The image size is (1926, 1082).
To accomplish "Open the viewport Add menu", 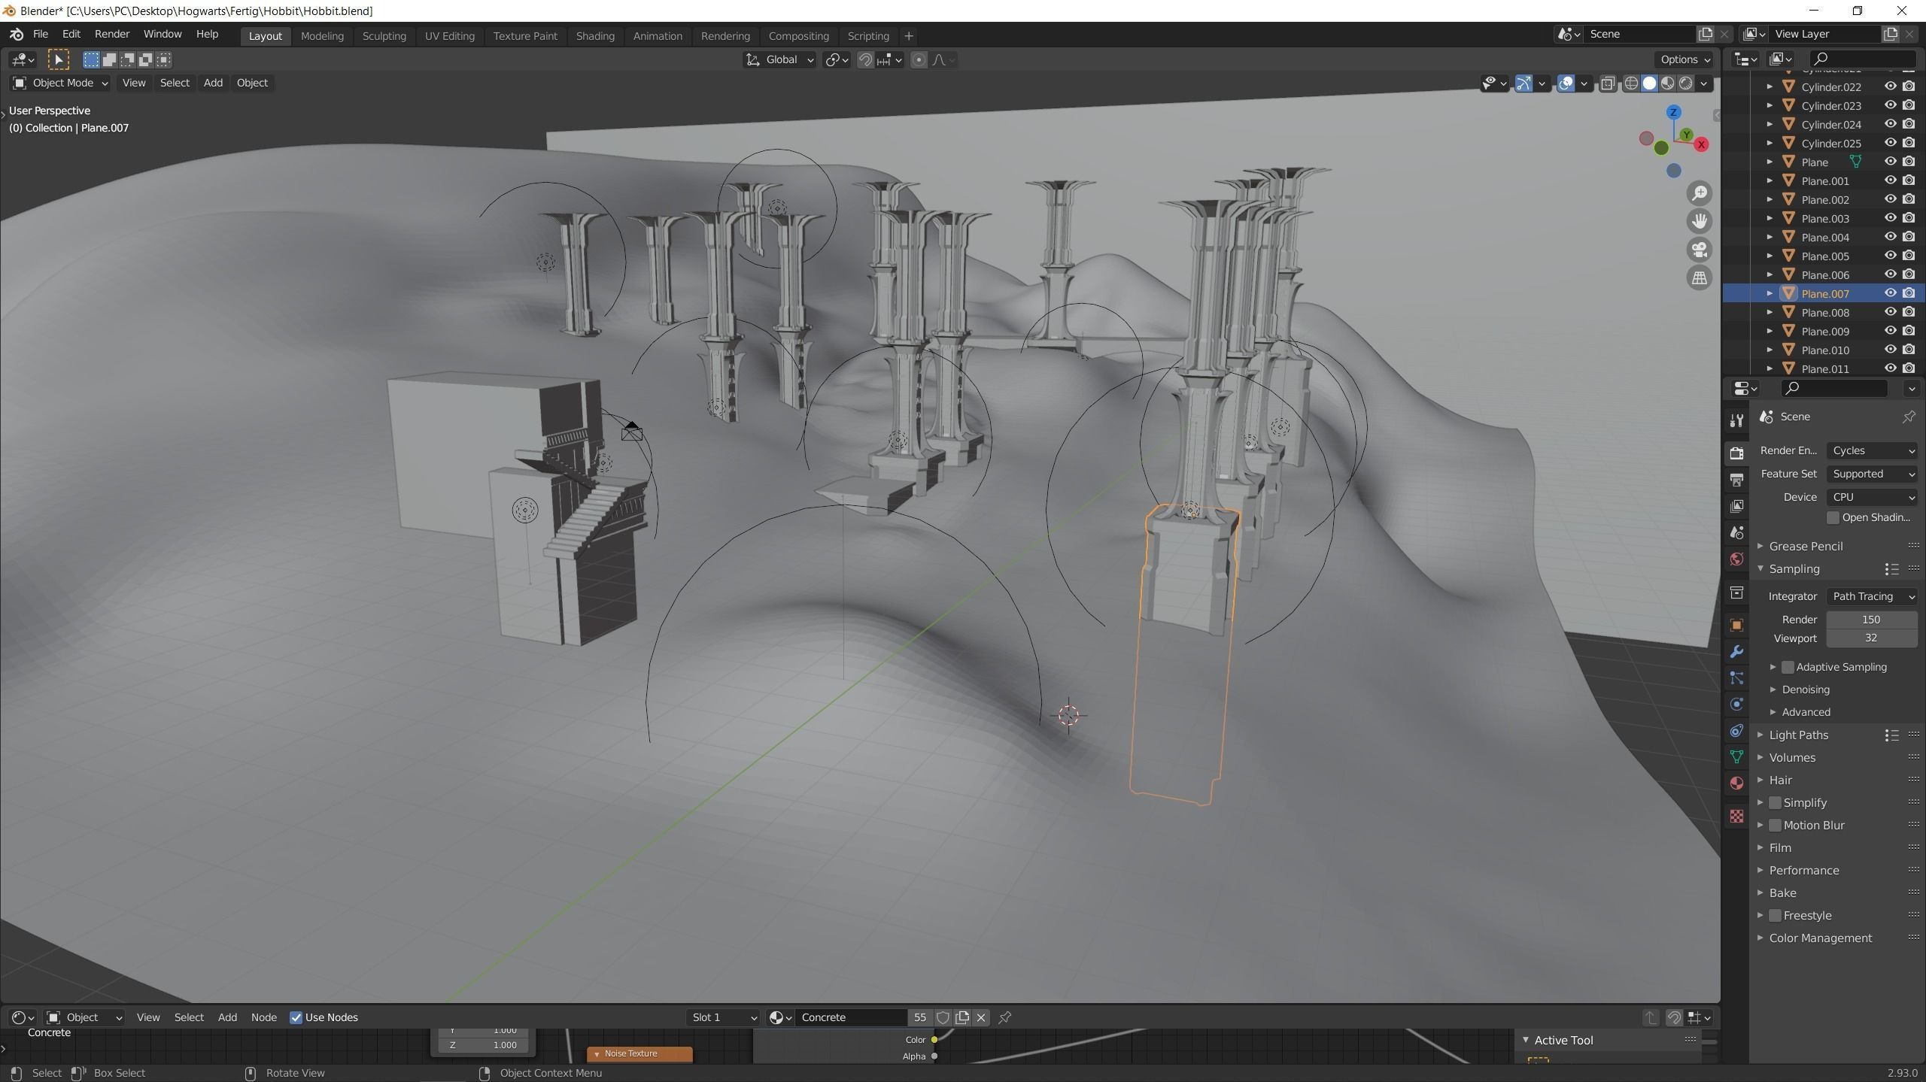I will pos(213,83).
